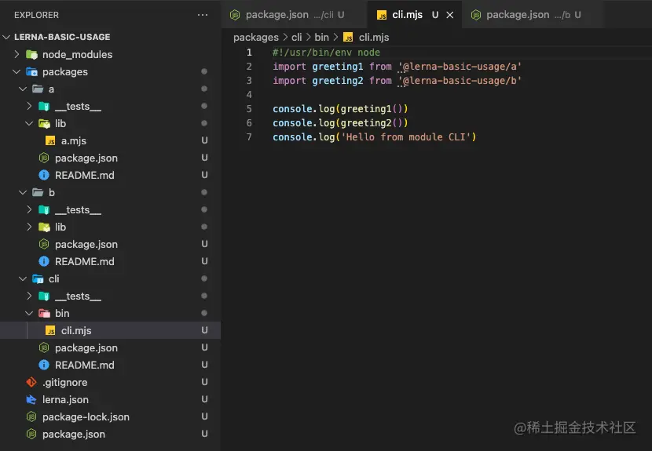652x451 pixels.
Task: Click README.md info icon under folder b
Action: pyautogui.click(x=44, y=261)
